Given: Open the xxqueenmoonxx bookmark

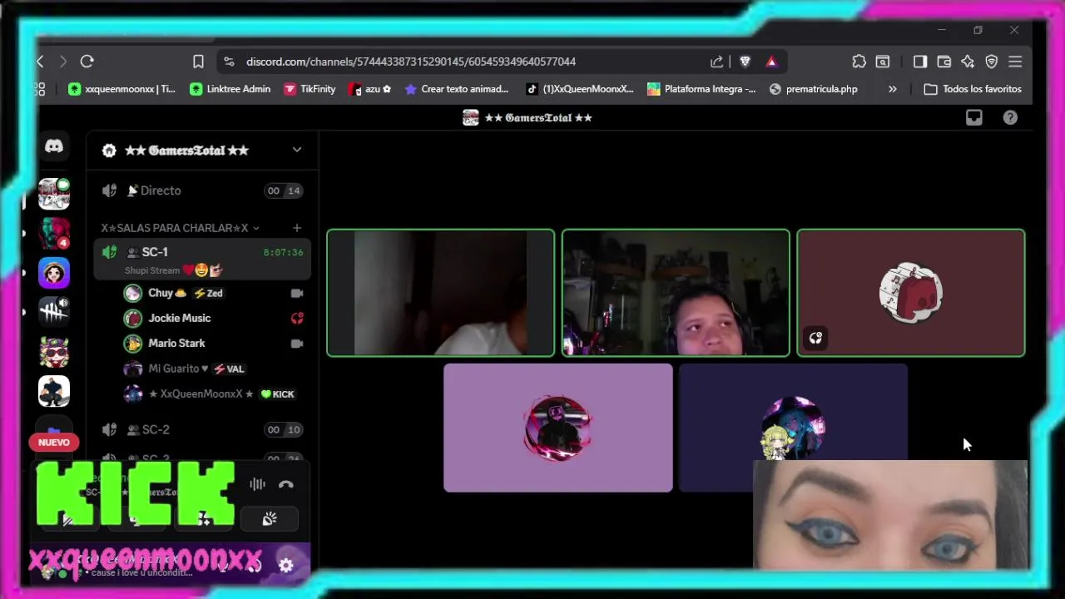Looking at the screenshot, I should [121, 89].
